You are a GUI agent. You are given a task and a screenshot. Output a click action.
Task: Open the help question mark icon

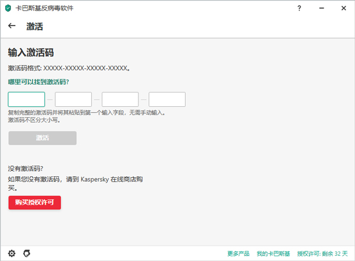pos(299,8)
